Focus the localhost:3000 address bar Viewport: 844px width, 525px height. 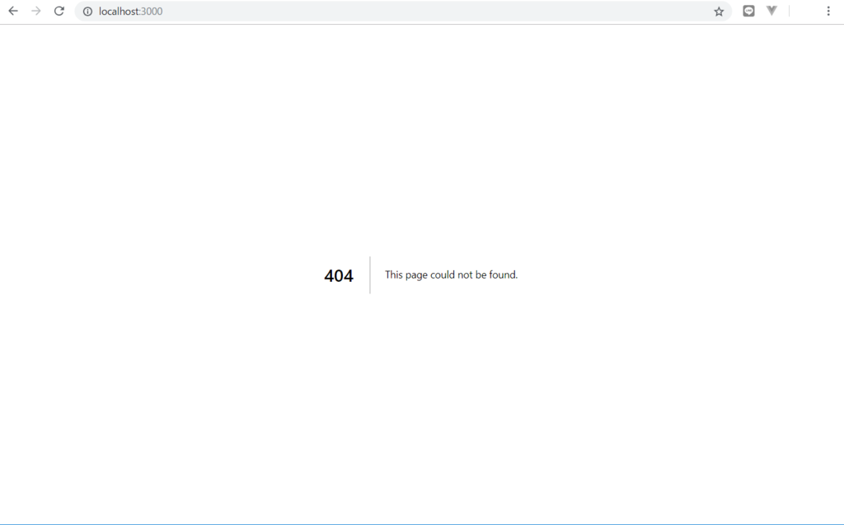pyautogui.click(x=403, y=12)
